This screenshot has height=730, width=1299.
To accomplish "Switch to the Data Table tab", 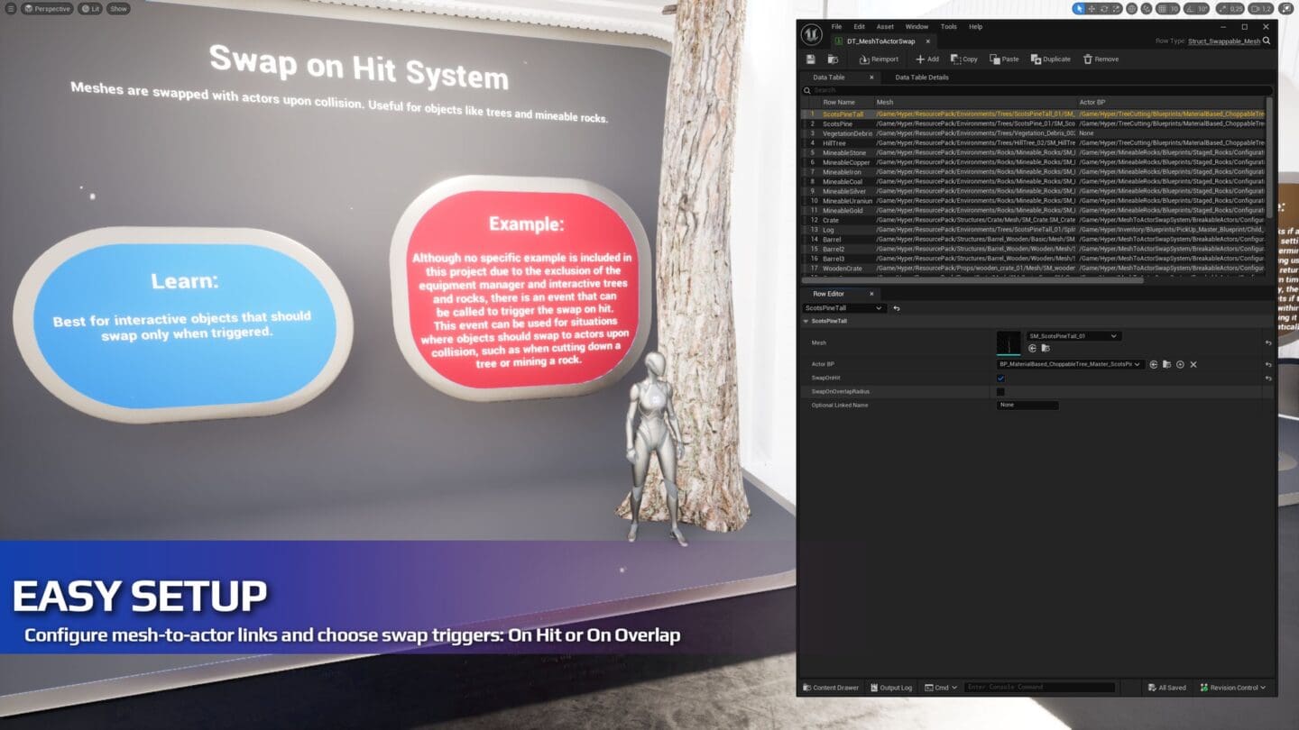I will point(829,78).
